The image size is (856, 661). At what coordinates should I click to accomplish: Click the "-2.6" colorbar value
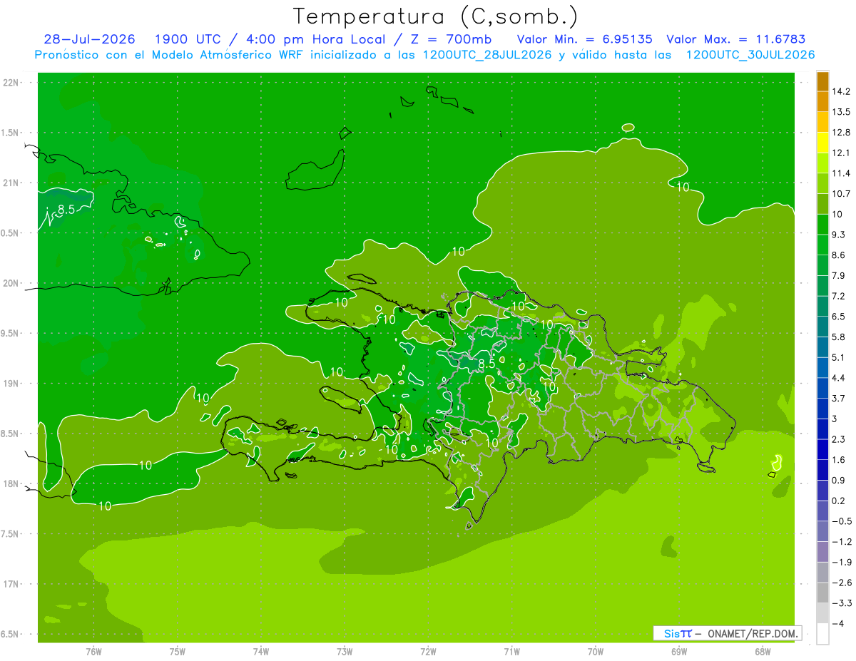(841, 582)
